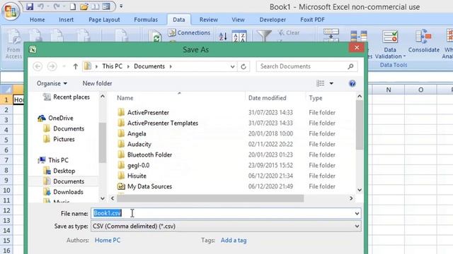
Task: Open the Review tab
Action: pos(209,20)
